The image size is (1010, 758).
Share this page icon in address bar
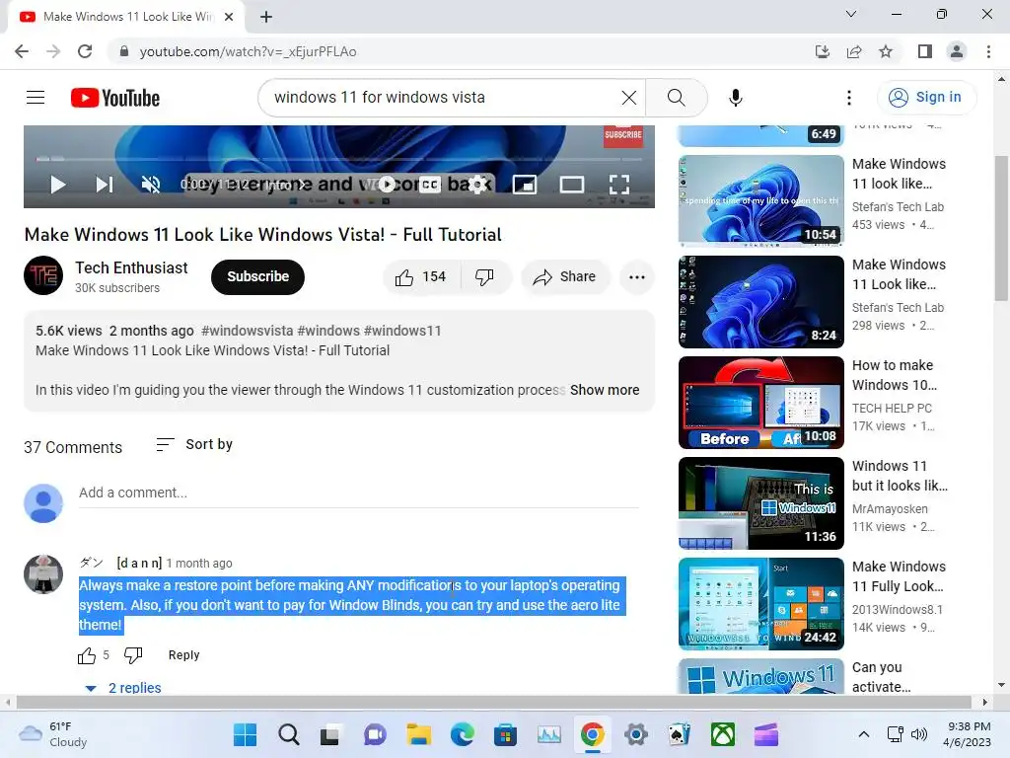tap(854, 51)
